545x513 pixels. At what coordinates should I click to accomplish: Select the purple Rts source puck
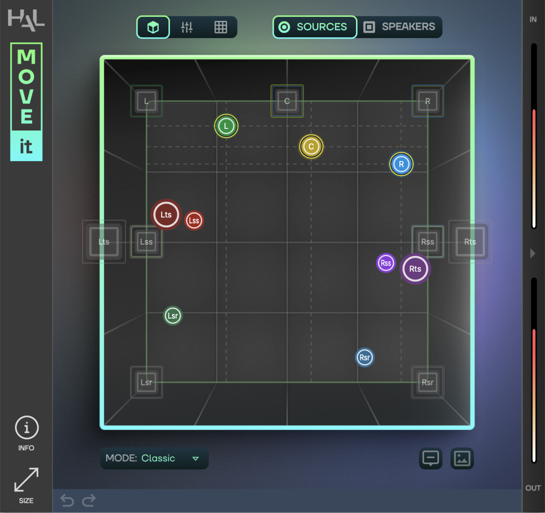tap(415, 269)
